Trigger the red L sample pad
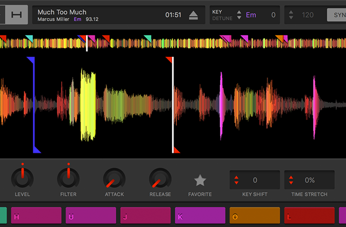 click(x=309, y=215)
